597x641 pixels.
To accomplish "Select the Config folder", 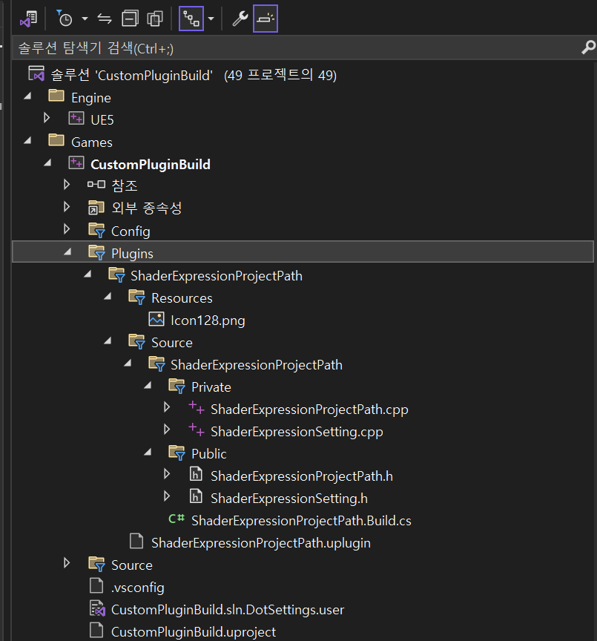I will tap(131, 231).
